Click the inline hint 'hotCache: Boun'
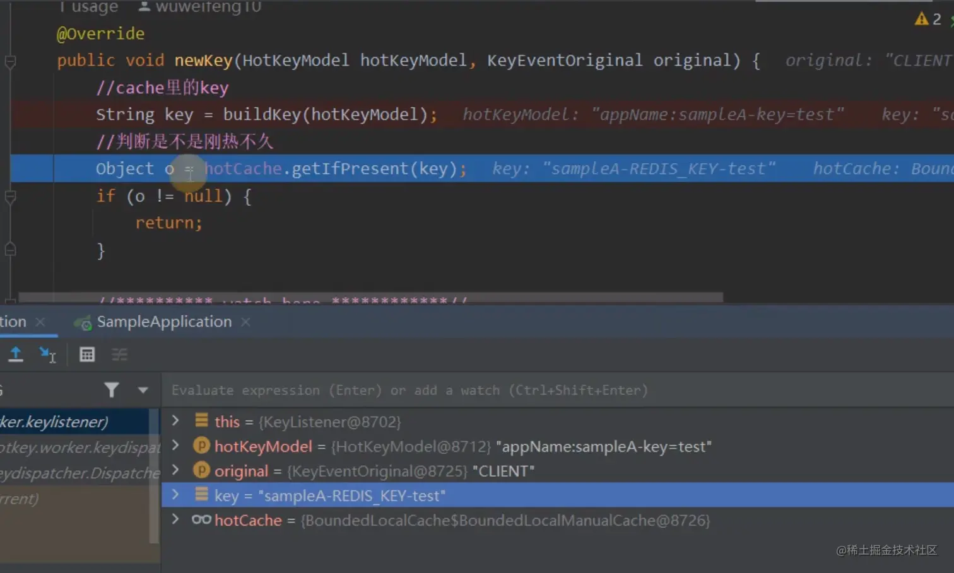Image resolution: width=954 pixels, height=573 pixels. (883, 169)
